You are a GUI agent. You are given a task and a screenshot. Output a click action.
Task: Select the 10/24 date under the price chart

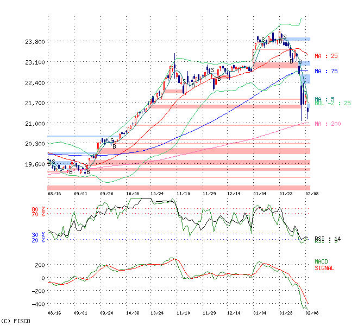(x=157, y=193)
